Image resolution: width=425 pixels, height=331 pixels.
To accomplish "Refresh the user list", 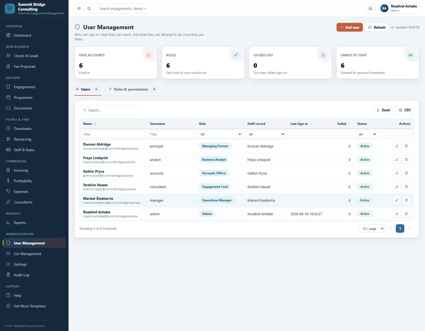I will [377, 27].
